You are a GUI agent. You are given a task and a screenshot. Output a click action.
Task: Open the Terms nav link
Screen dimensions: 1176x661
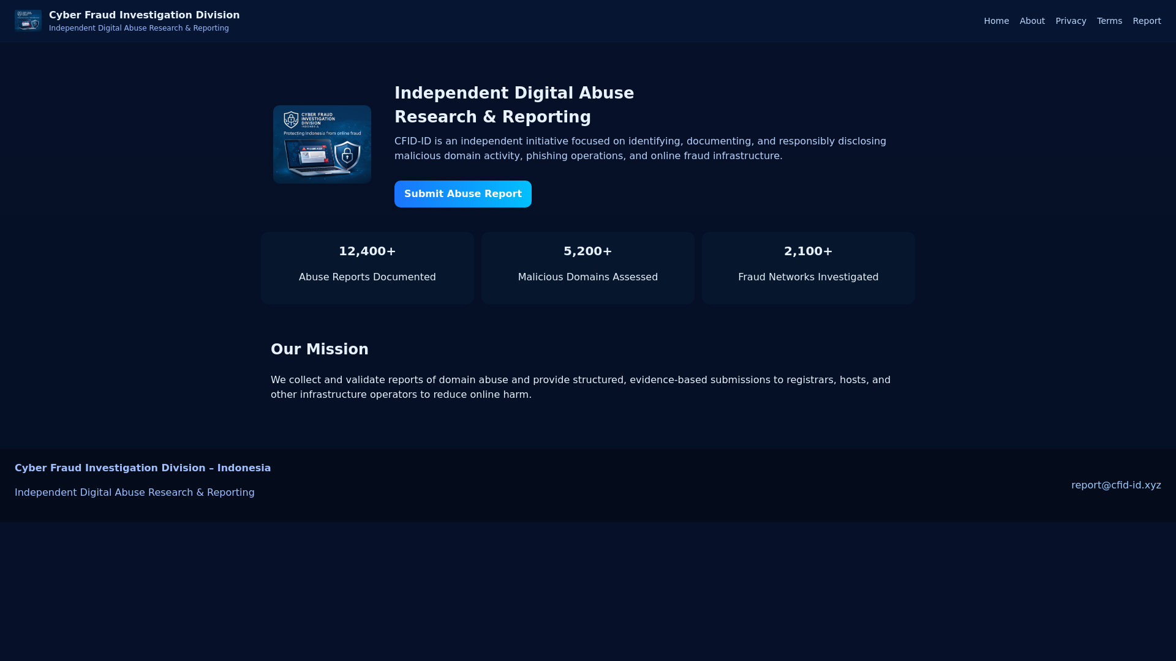1109,21
